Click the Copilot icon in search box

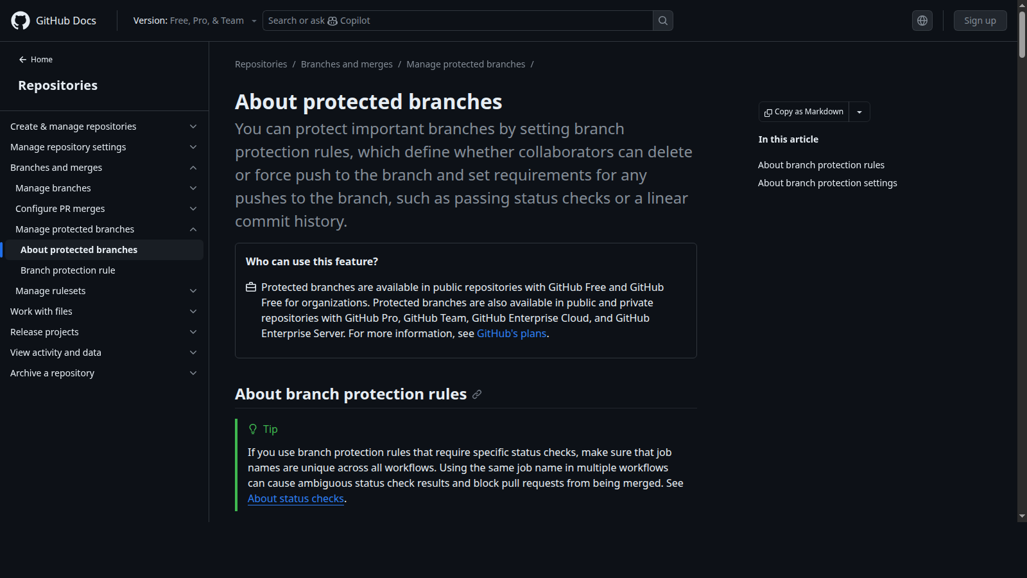click(x=332, y=21)
